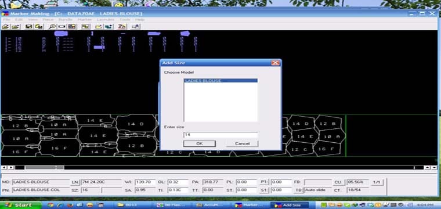
Task: Click the yellow folder icon right of layout icon
Action: coord(98,27)
